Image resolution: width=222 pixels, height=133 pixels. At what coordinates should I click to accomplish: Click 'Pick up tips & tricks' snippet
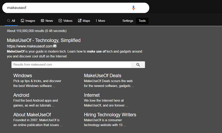point(37,83)
